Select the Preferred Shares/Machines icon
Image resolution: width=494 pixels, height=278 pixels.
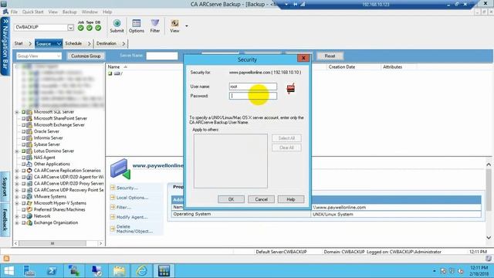[x=29, y=209]
